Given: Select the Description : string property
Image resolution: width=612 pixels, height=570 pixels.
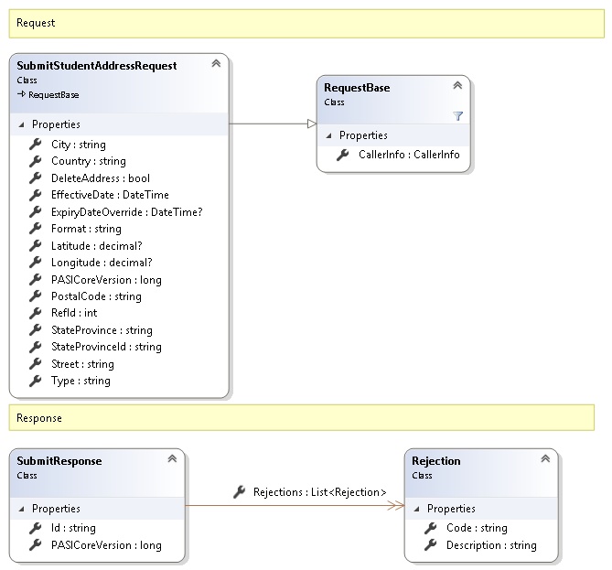Looking at the screenshot, I should pos(491,545).
